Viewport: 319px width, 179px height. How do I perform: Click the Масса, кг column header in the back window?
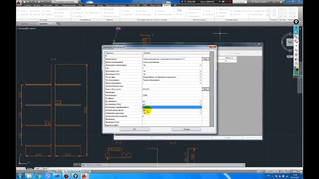click(229, 58)
